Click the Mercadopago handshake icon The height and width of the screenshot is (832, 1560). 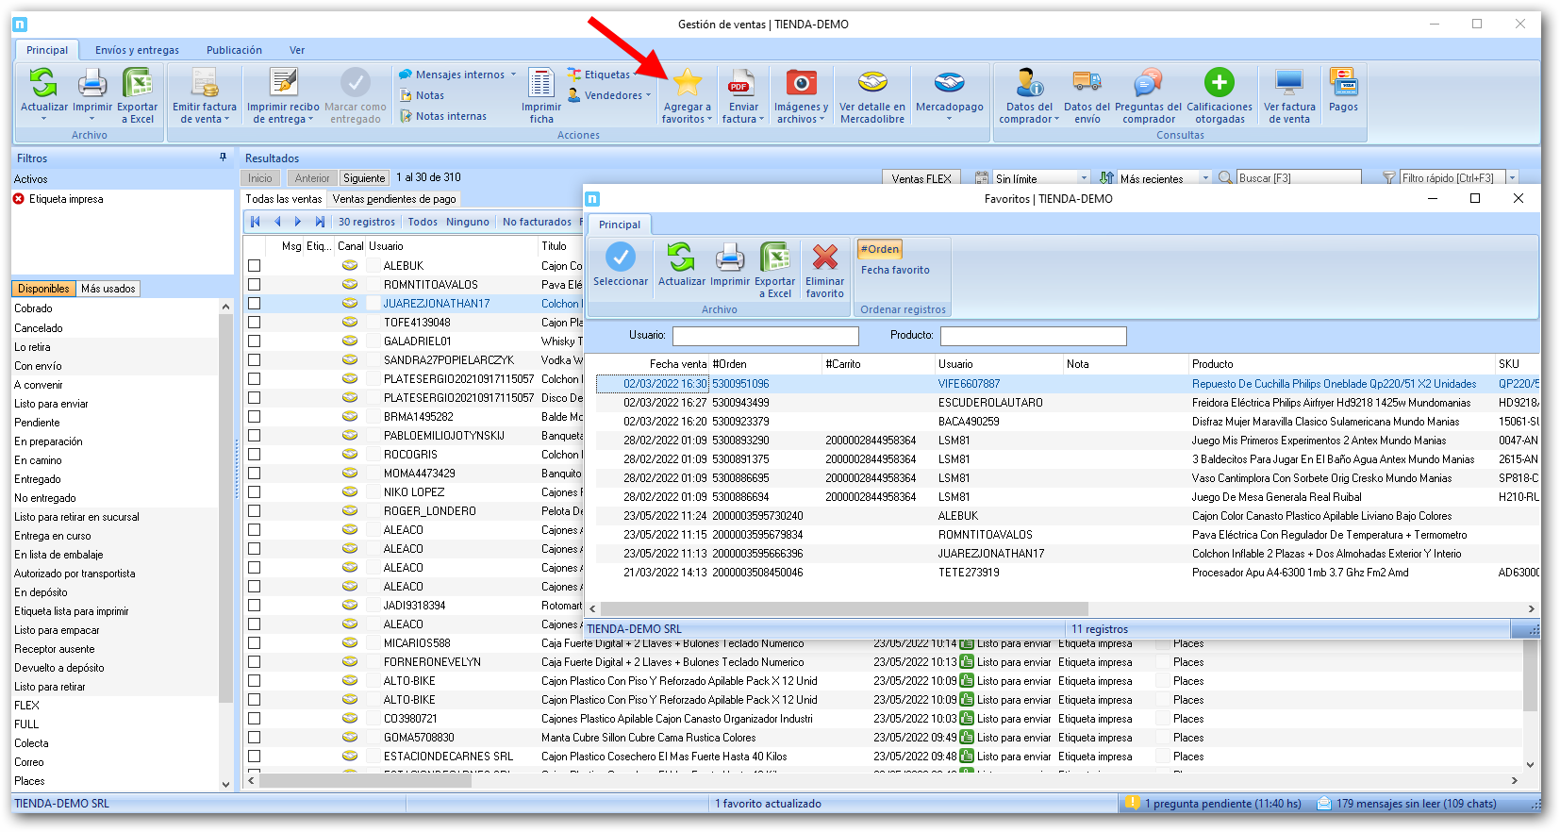(x=949, y=84)
